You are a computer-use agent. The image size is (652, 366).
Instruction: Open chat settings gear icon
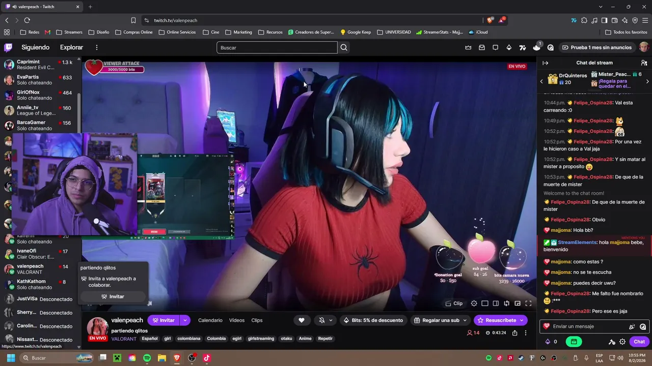pos(622,342)
